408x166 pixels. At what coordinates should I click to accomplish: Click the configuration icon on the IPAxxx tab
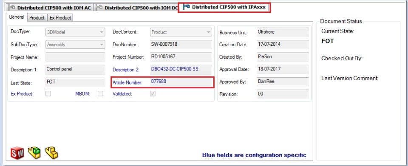click(x=186, y=7)
